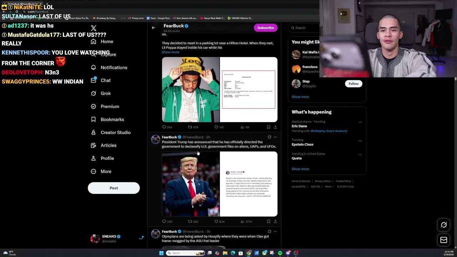Screen dimensions: 457x257
Task: Open Terms of Service link
Action: [x=301, y=181]
